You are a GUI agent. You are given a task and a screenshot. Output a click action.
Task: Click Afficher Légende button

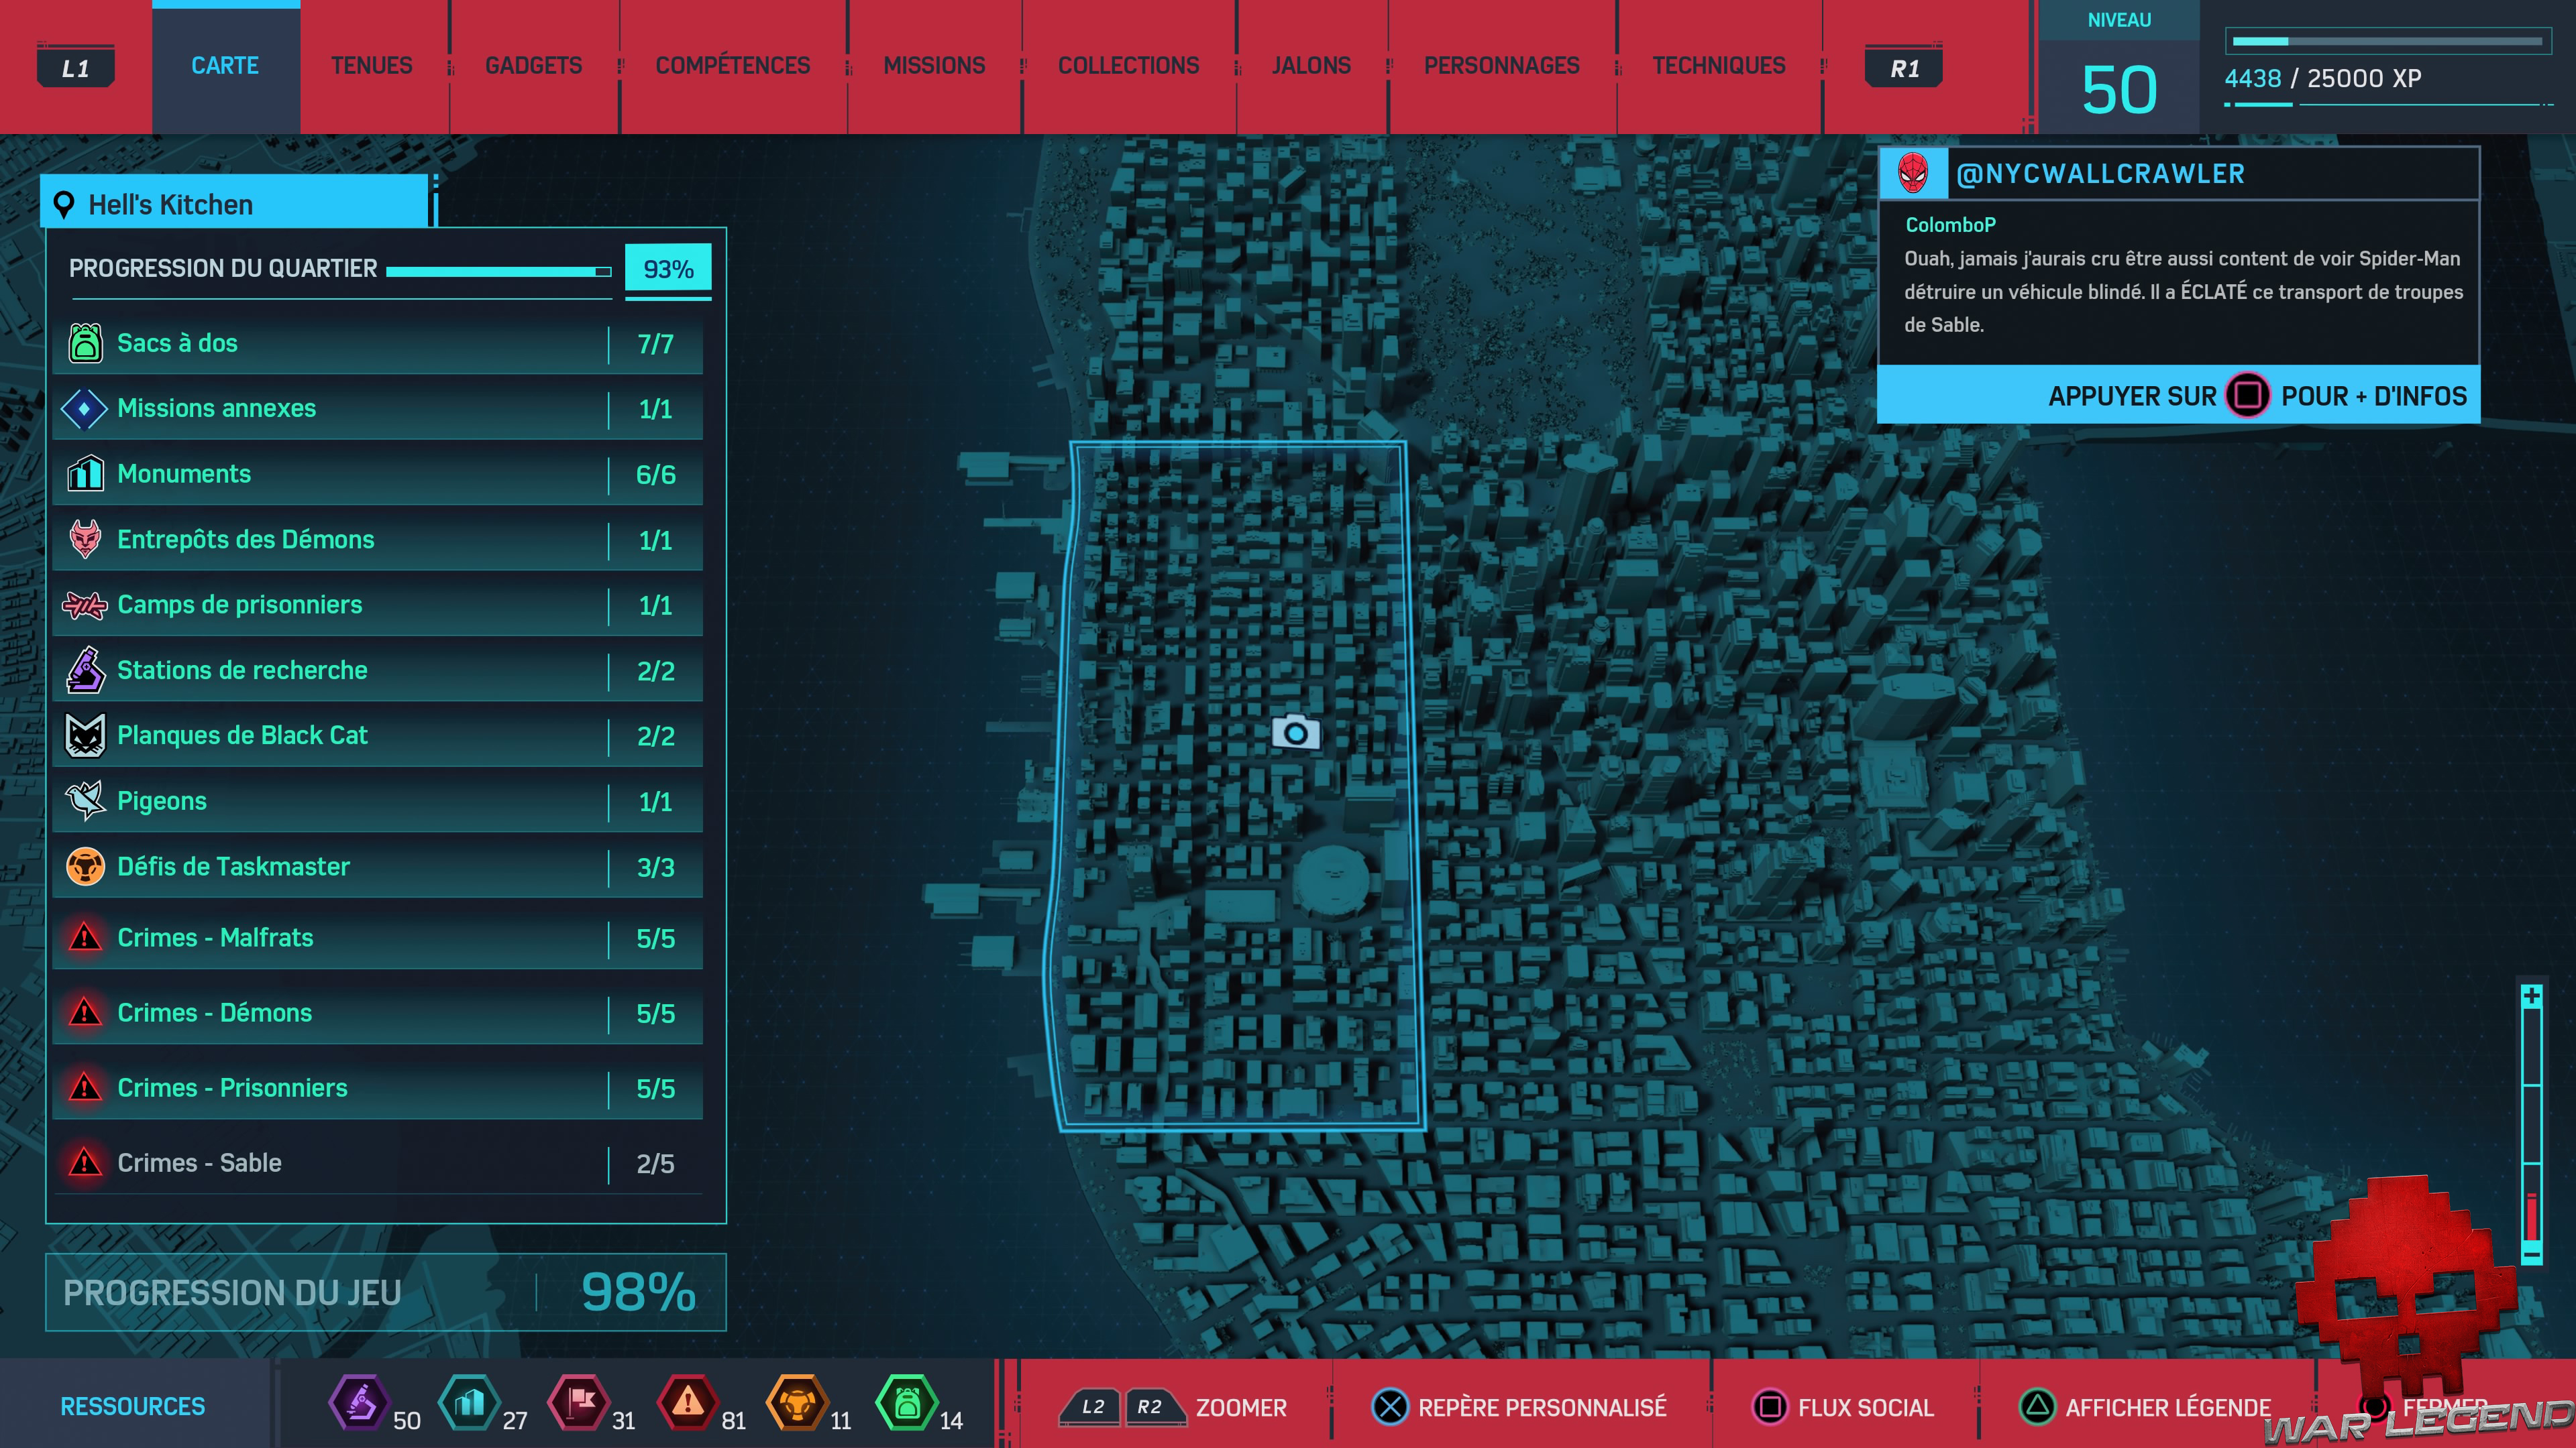click(x=2145, y=1407)
